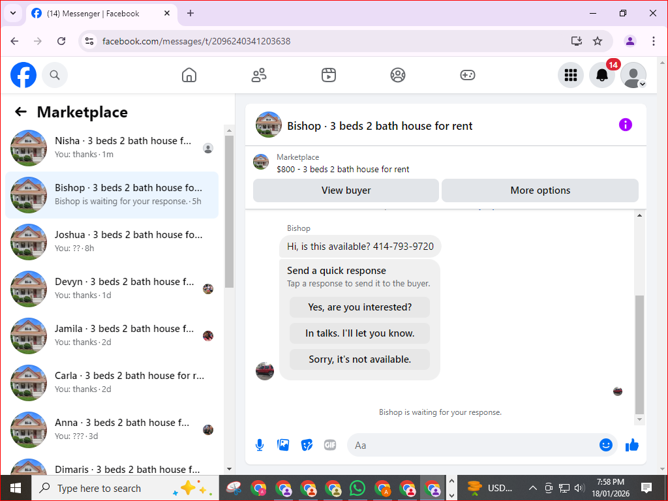Click the back arrow beside Marketplace
Viewport: 668px width, 501px height.
21,112
